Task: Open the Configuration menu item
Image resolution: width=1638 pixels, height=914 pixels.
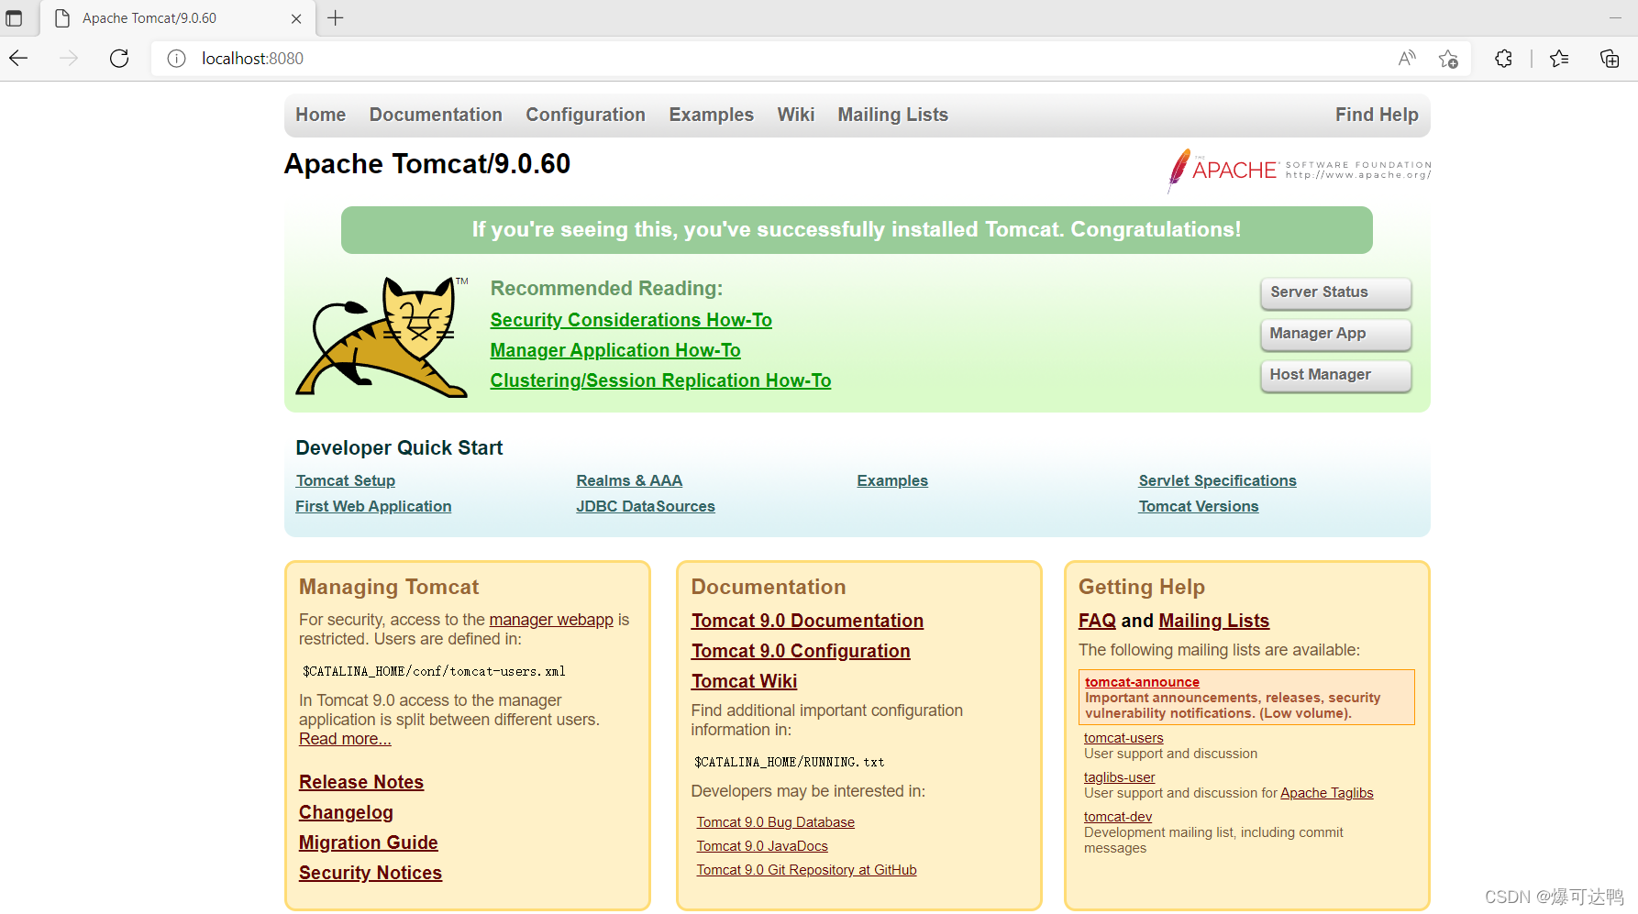Action: pyautogui.click(x=585, y=115)
